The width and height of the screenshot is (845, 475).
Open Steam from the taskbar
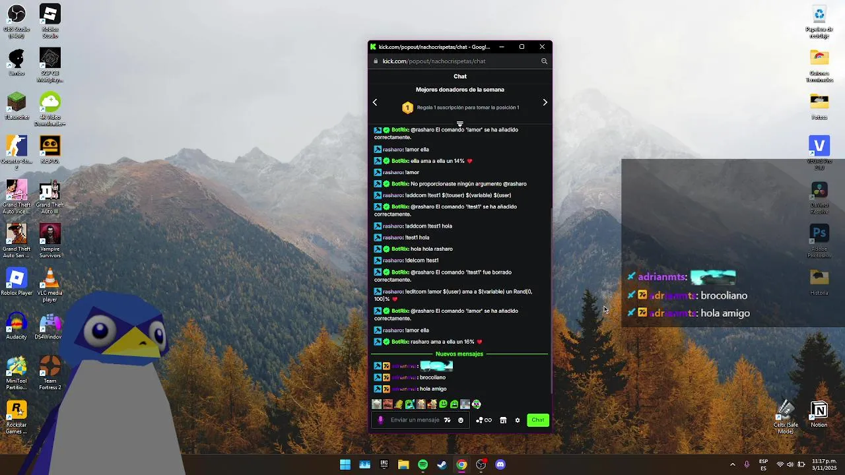click(x=442, y=464)
